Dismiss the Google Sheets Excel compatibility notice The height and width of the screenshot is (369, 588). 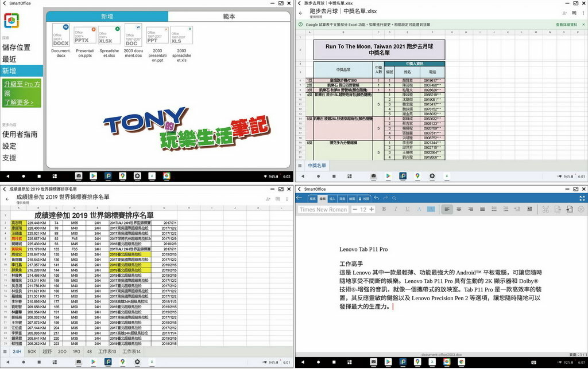583,25
